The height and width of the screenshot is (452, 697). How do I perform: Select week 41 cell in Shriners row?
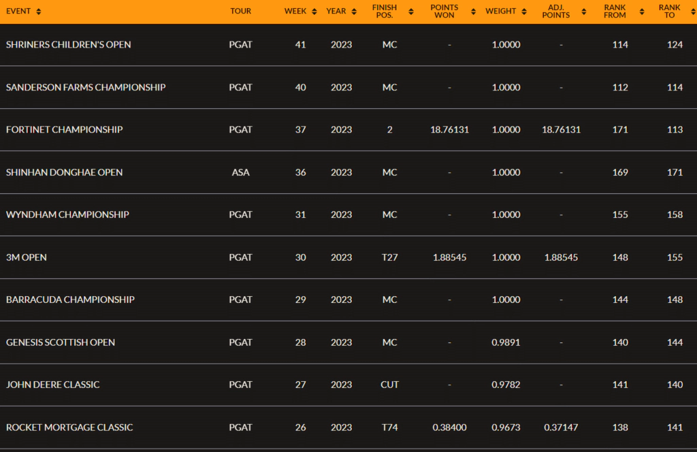(300, 44)
